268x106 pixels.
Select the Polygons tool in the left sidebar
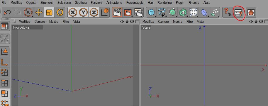(x=5, y=93)
